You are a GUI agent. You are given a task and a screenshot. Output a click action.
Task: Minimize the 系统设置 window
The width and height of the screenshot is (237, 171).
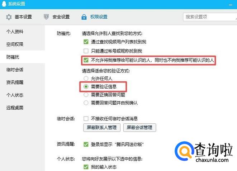coord(231,5)
